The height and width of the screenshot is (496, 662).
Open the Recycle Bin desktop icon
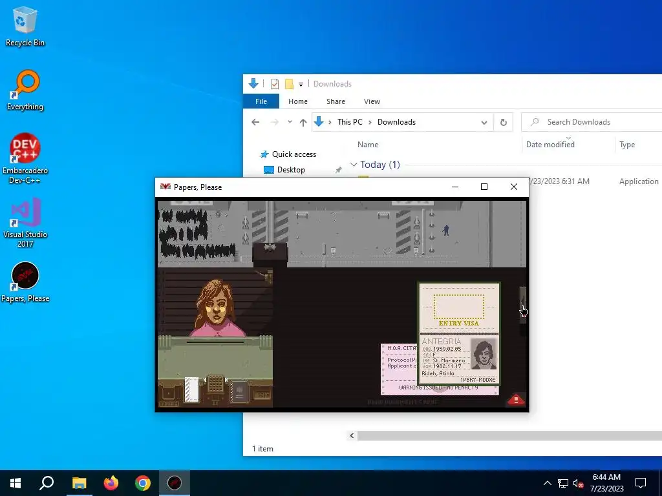pyautogui.click(x=25, y=26)
